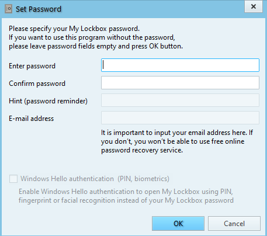
Task: Click the "(PIN, biometrics)" text
Action: [x=143, y=179]
